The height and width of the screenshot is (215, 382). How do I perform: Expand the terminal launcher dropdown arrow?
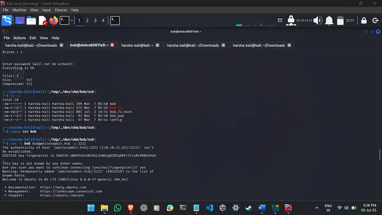click(71, 20)
